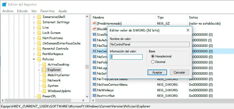Close the Editar valor de DWORD dialog
234x109 pixels.
pos(188,30)
